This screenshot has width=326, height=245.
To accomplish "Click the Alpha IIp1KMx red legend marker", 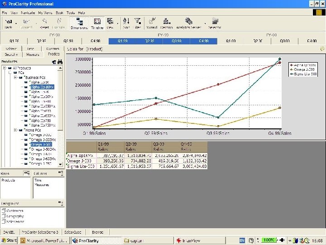I will [292, 65].
